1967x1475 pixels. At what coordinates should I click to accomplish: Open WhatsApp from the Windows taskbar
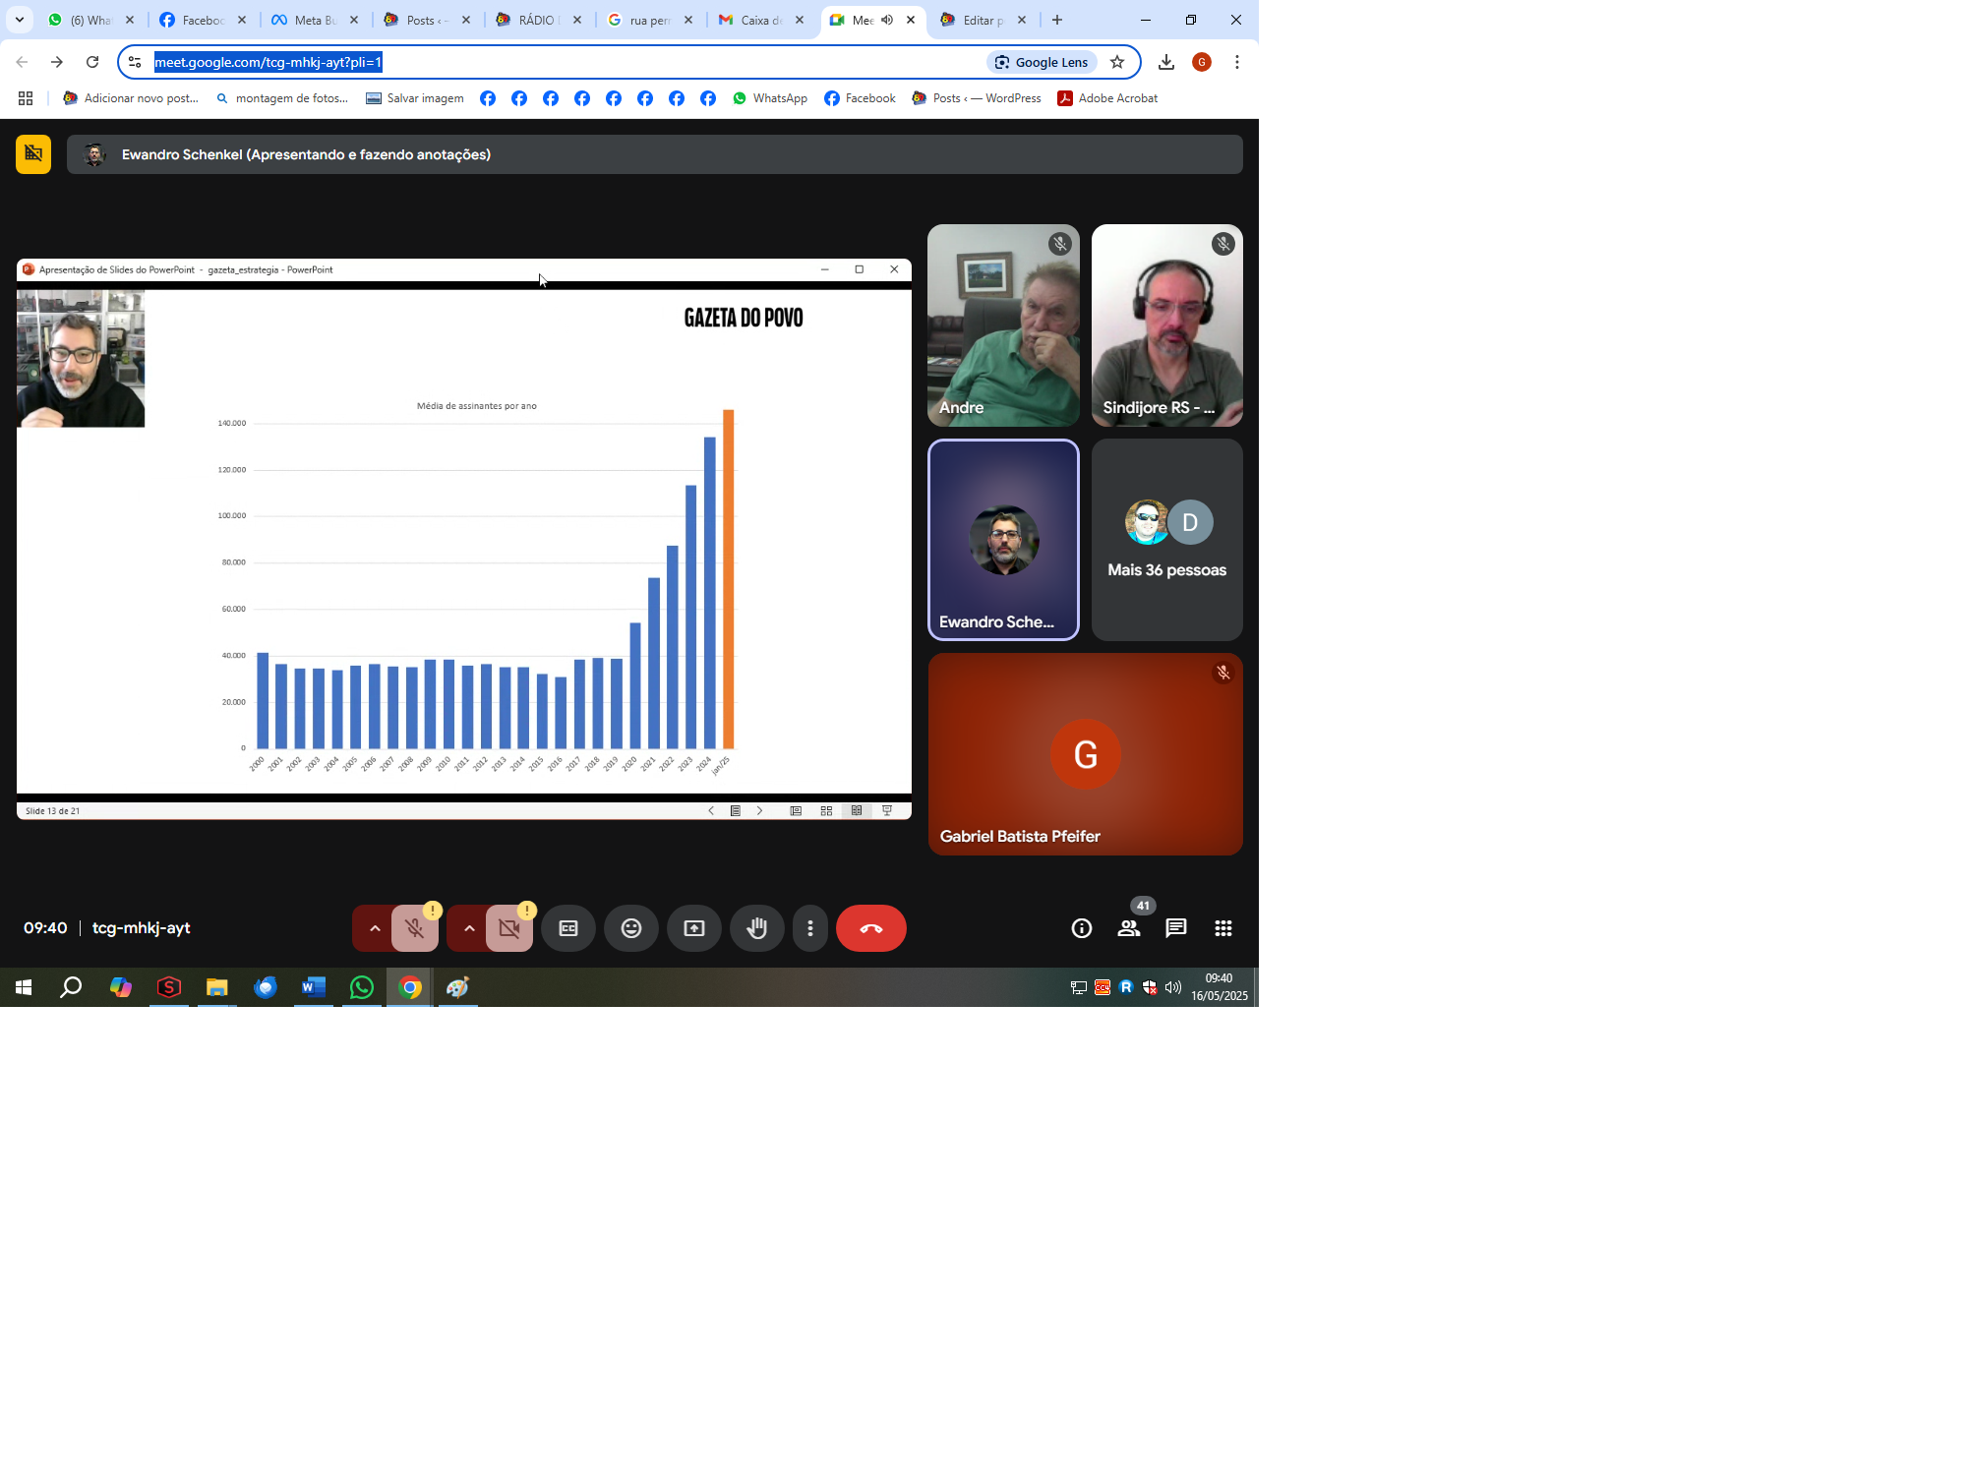tap(362, 987)
